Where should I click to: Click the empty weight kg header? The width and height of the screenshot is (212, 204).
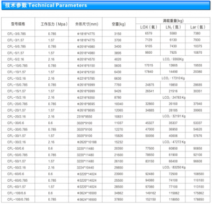pyautogui.click(x=119, y=24)
